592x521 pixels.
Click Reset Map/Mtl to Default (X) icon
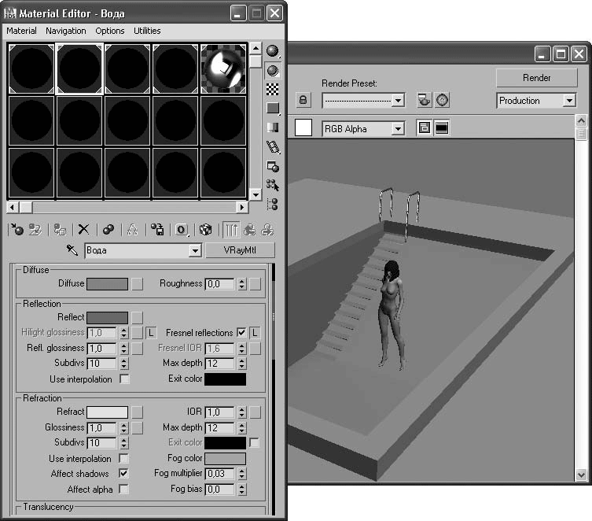coord(83,229)
